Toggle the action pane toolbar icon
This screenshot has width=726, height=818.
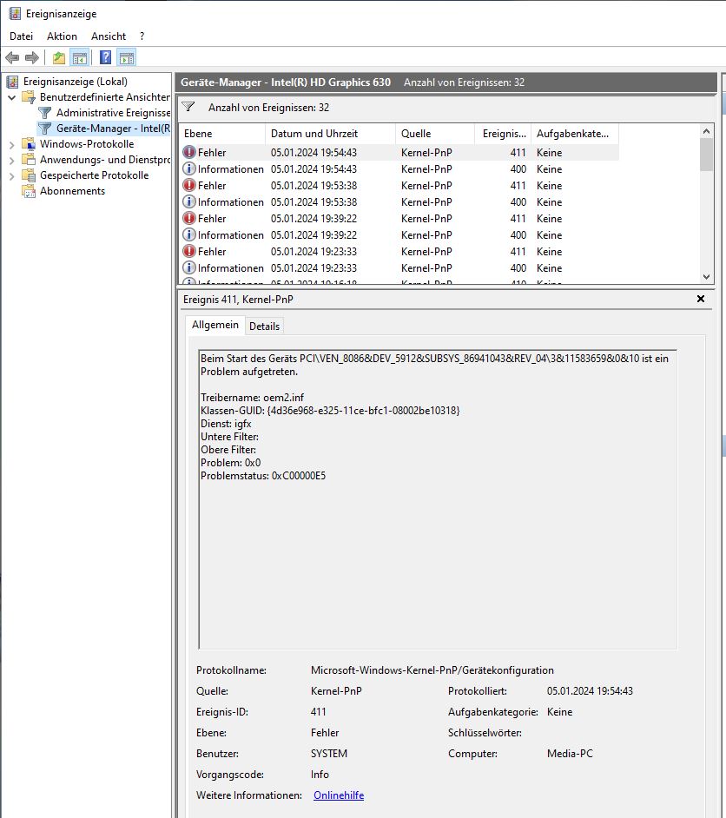pos(126,57)
